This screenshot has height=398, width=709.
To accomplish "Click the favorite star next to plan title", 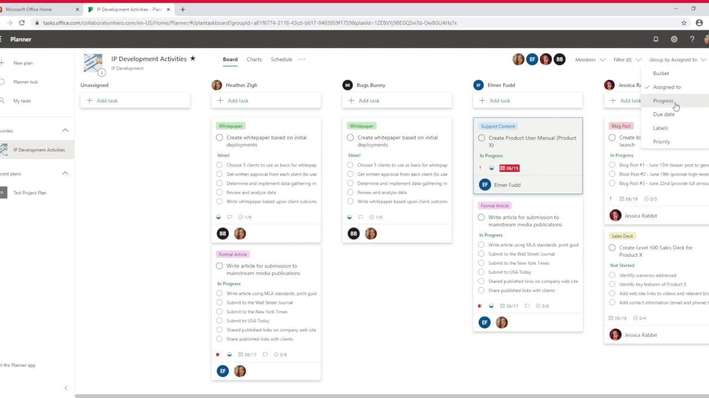I will (193, 59).
